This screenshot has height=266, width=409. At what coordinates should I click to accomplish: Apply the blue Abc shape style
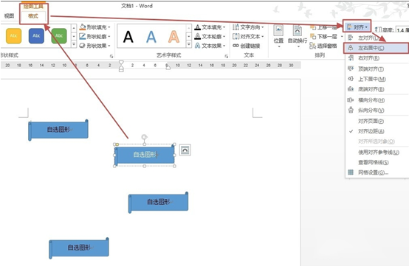[36, 36]
